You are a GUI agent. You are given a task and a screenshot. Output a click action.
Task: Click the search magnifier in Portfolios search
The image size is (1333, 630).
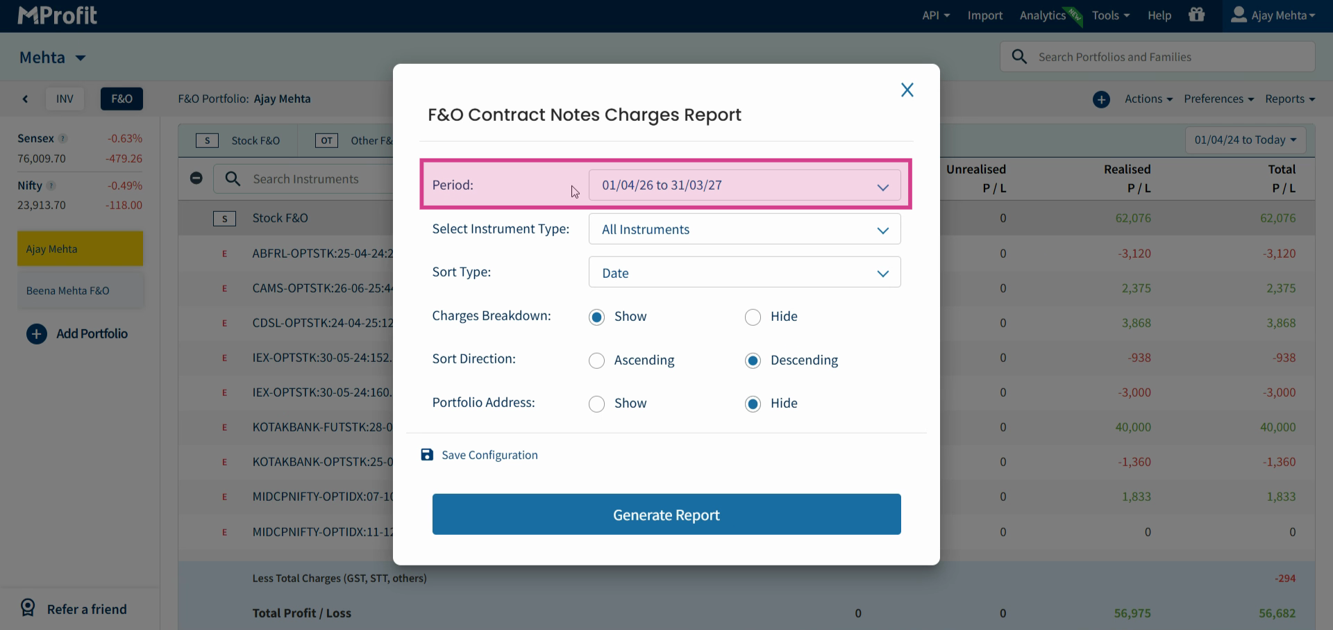[x=1019, y=57]
